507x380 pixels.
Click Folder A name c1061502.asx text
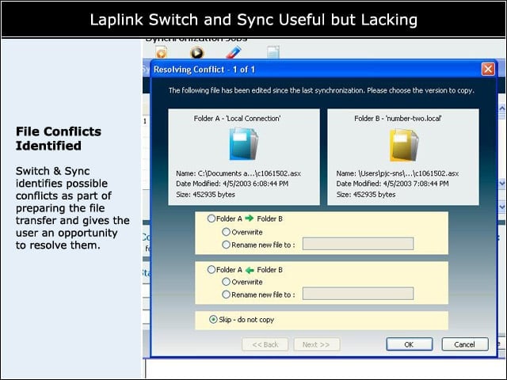pyautogui.click(x=238, y=173)
